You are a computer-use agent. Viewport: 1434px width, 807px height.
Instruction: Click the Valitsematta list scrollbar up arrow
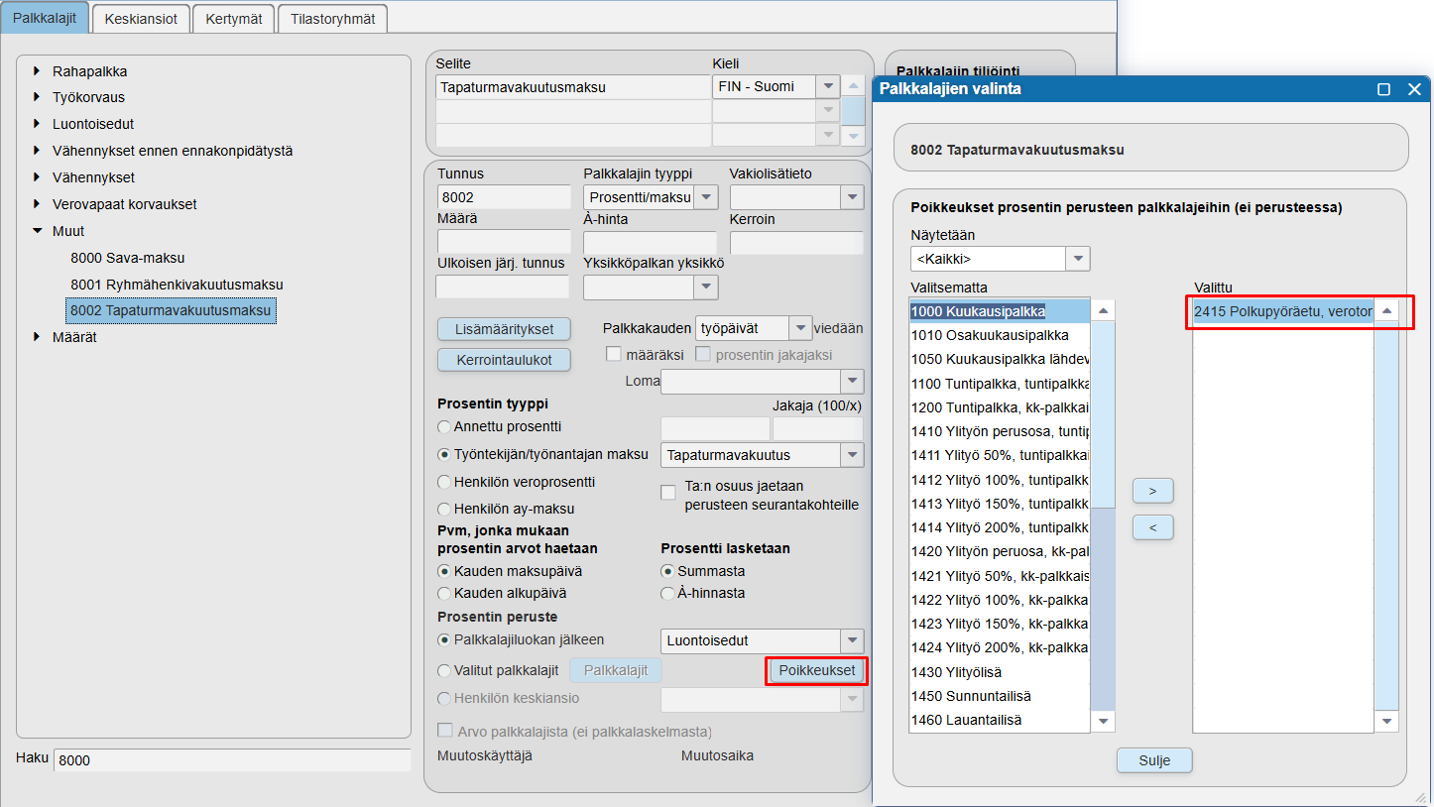click(x=1103, y=310)
